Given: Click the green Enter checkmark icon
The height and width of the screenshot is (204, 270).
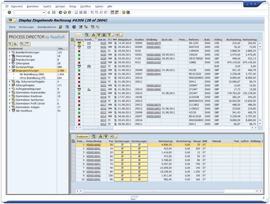Looking at the screenshot, I should [x=9, y=13].
